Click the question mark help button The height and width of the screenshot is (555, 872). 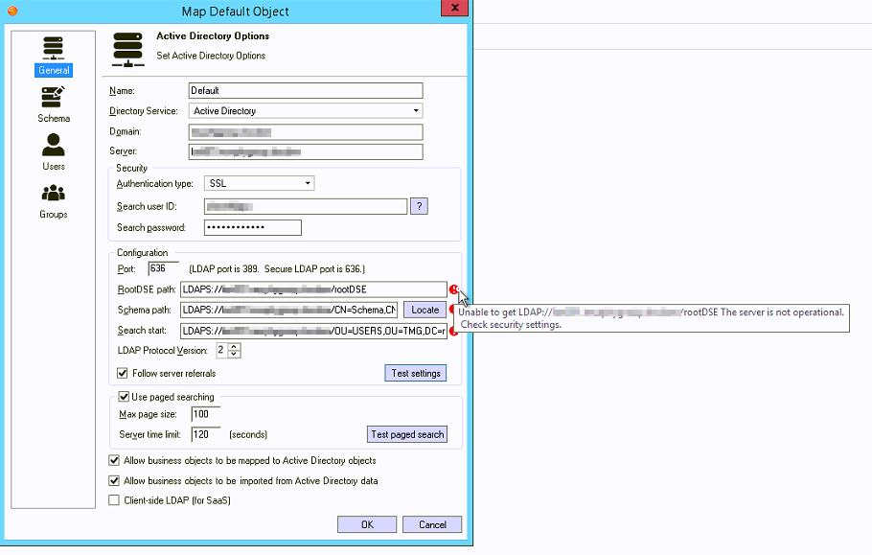[418, 206]
